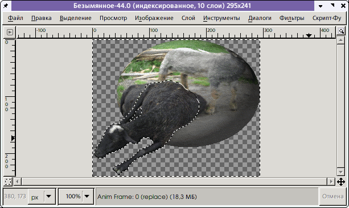This screenshot has width=349, height=208.
Task: Open the Файл menu
Action: [15, 18]
